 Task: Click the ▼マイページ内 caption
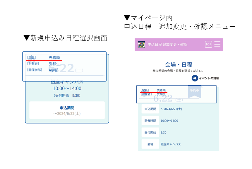pyautogui.click(x=148, y=18)
